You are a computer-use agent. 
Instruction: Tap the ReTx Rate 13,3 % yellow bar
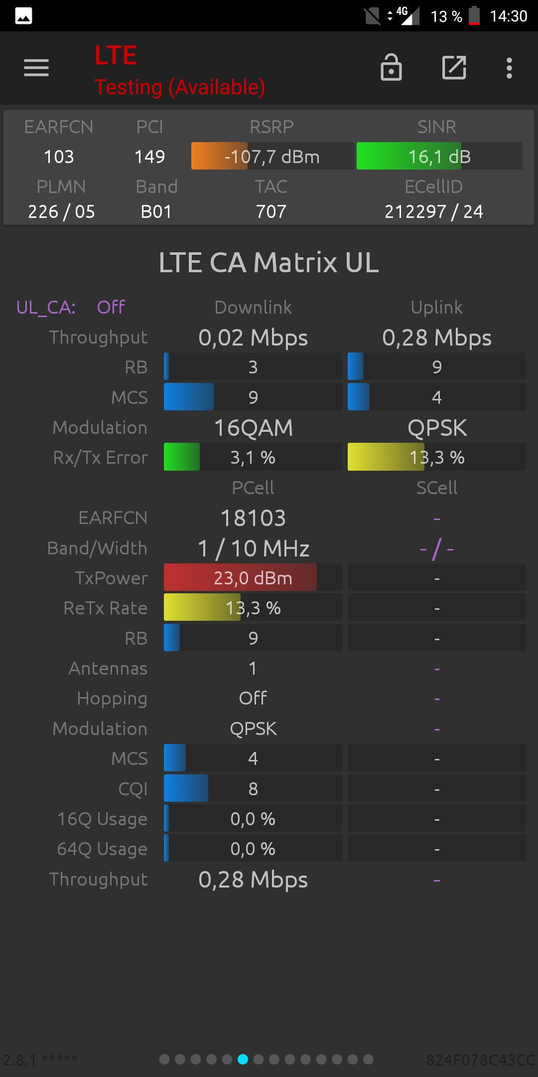click(x=253, y=607)
